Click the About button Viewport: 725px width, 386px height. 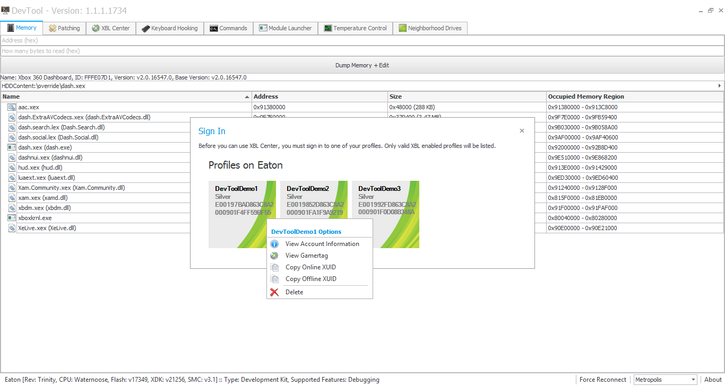click(713, 380)
